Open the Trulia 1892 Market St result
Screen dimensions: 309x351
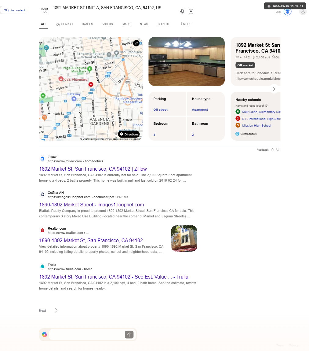tap(114, 277)
